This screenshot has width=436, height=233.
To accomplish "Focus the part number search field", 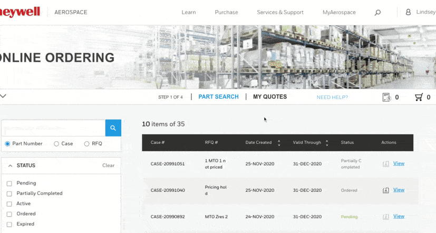I will [x=54, y=128].
